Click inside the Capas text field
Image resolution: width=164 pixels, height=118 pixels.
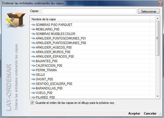pos(89,11)
